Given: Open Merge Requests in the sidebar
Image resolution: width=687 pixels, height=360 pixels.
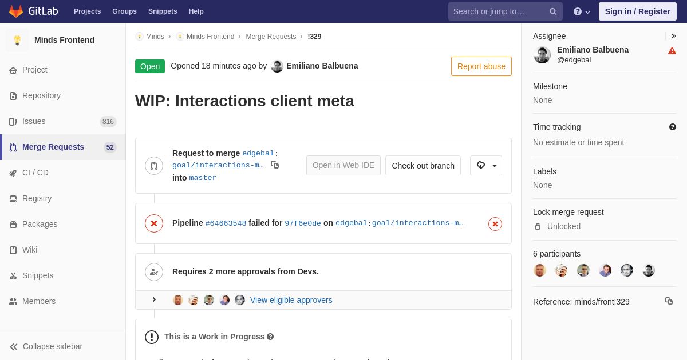Looking at the screenshot, I should (x=63, y=147).
